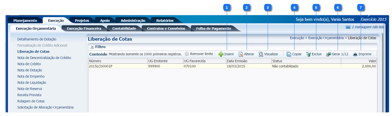Click Execução Orçamentária breadcrumb link
The image size is (392, 116).
[326, 38]
